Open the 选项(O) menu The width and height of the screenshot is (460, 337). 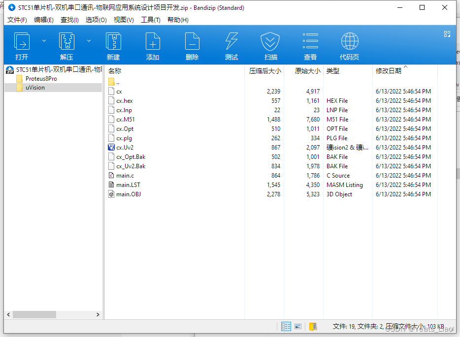pyautogui.click(x=96, y=20)
